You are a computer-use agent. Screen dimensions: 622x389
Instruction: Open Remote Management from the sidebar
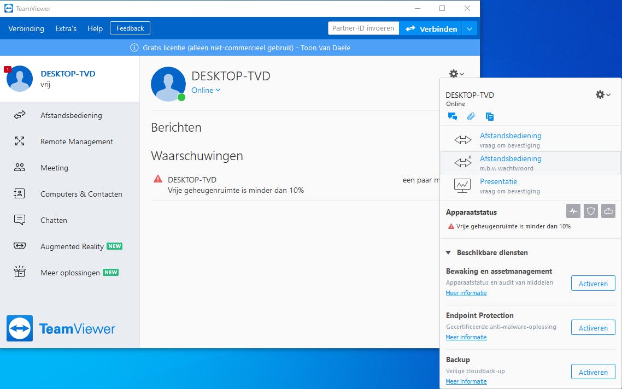click(x=69, y=142)
